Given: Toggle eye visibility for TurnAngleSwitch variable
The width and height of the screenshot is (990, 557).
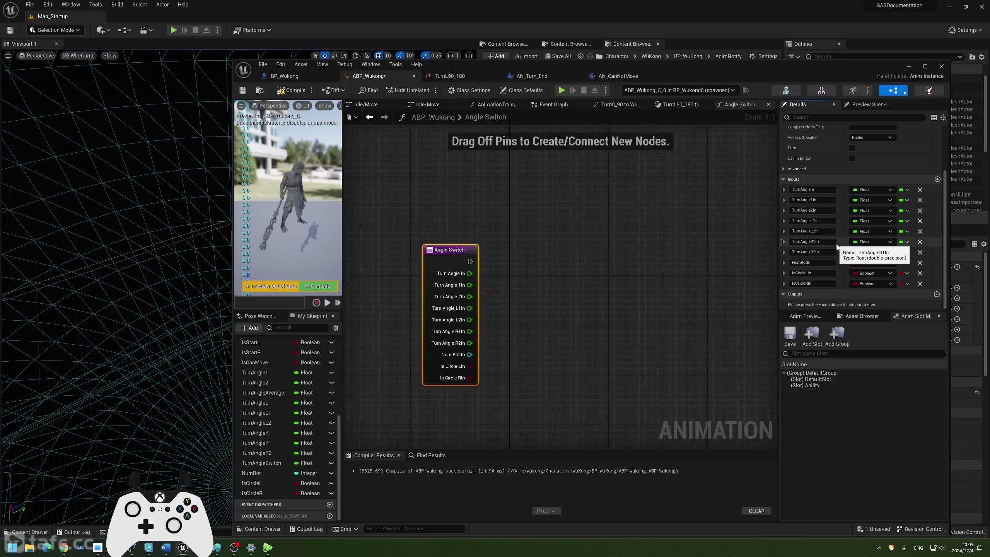Looking at the screenshot, I should 331,463.
